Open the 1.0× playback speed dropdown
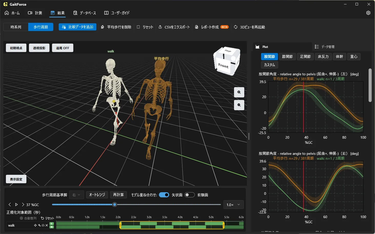 233,205
